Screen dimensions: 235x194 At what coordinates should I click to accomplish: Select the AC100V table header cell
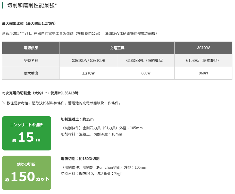click(x=203, y=48)
